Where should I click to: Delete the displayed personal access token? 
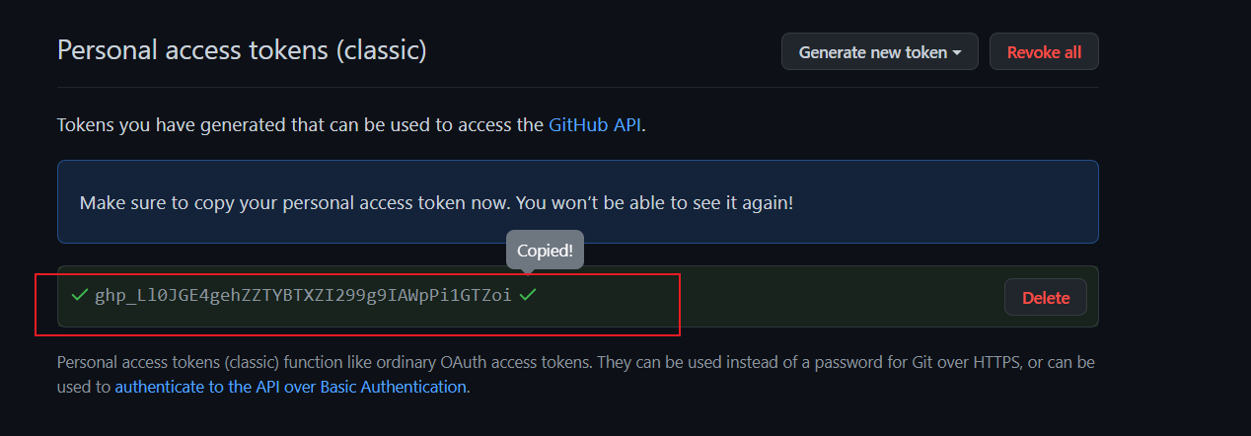[x=1046, y=297]
